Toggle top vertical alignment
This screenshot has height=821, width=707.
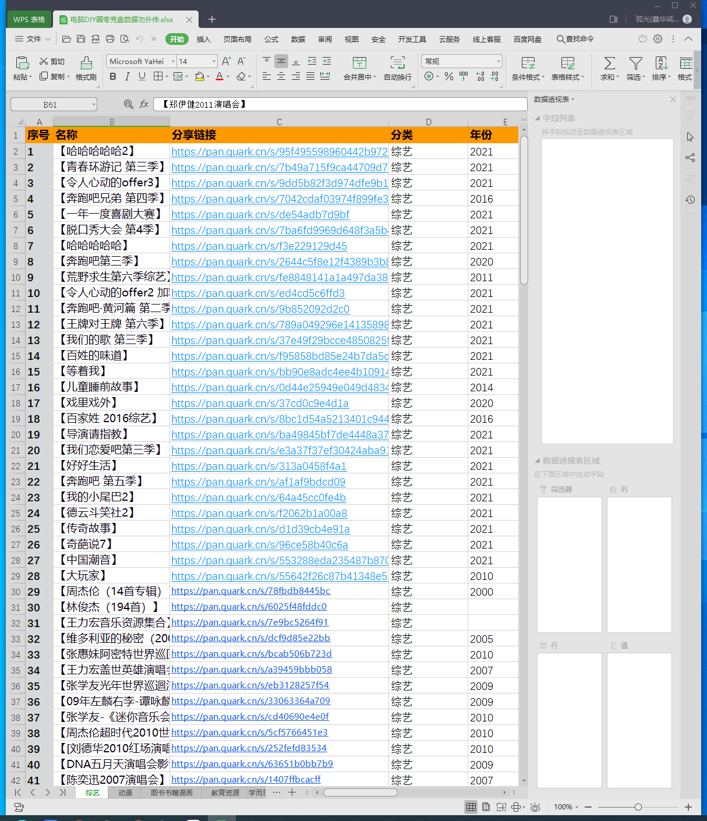click(266, 61)
